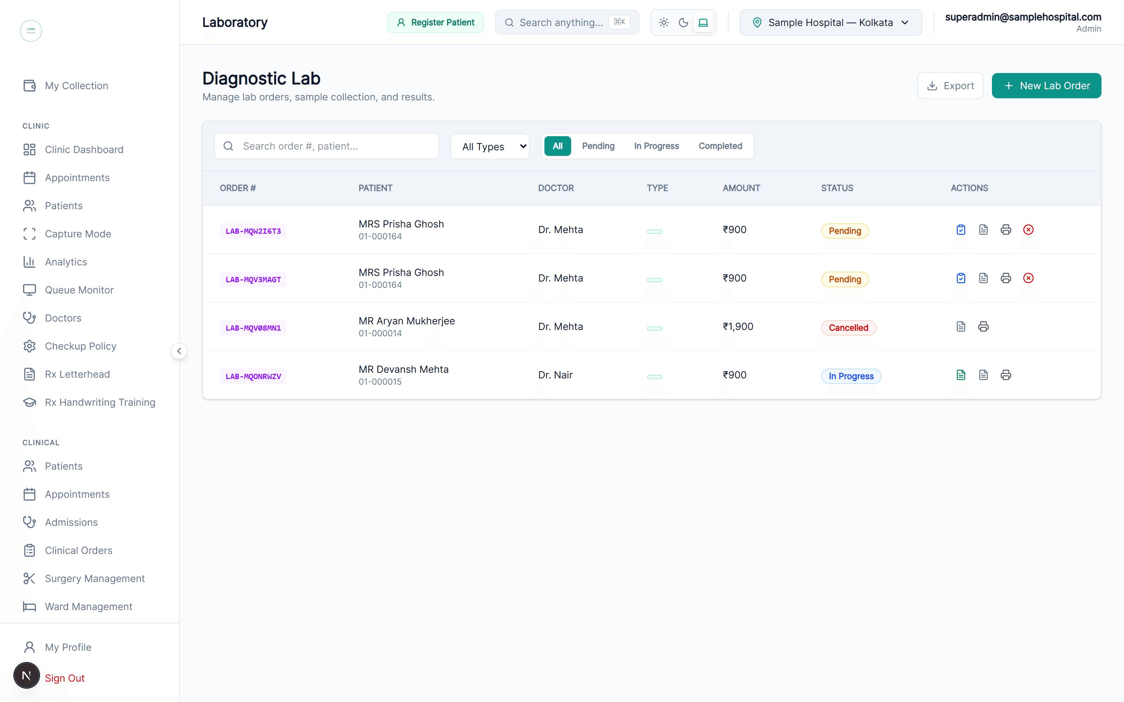Focus the Search order #, patient field
The height and width of the screenshot is (702, 1124).
[x=327, y=146]
